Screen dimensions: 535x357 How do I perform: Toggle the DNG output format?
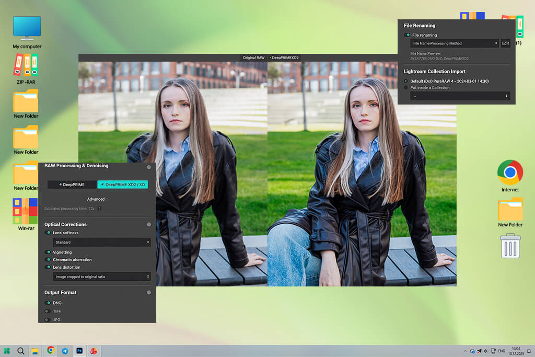pyautogui.click(x=48, y=303)
